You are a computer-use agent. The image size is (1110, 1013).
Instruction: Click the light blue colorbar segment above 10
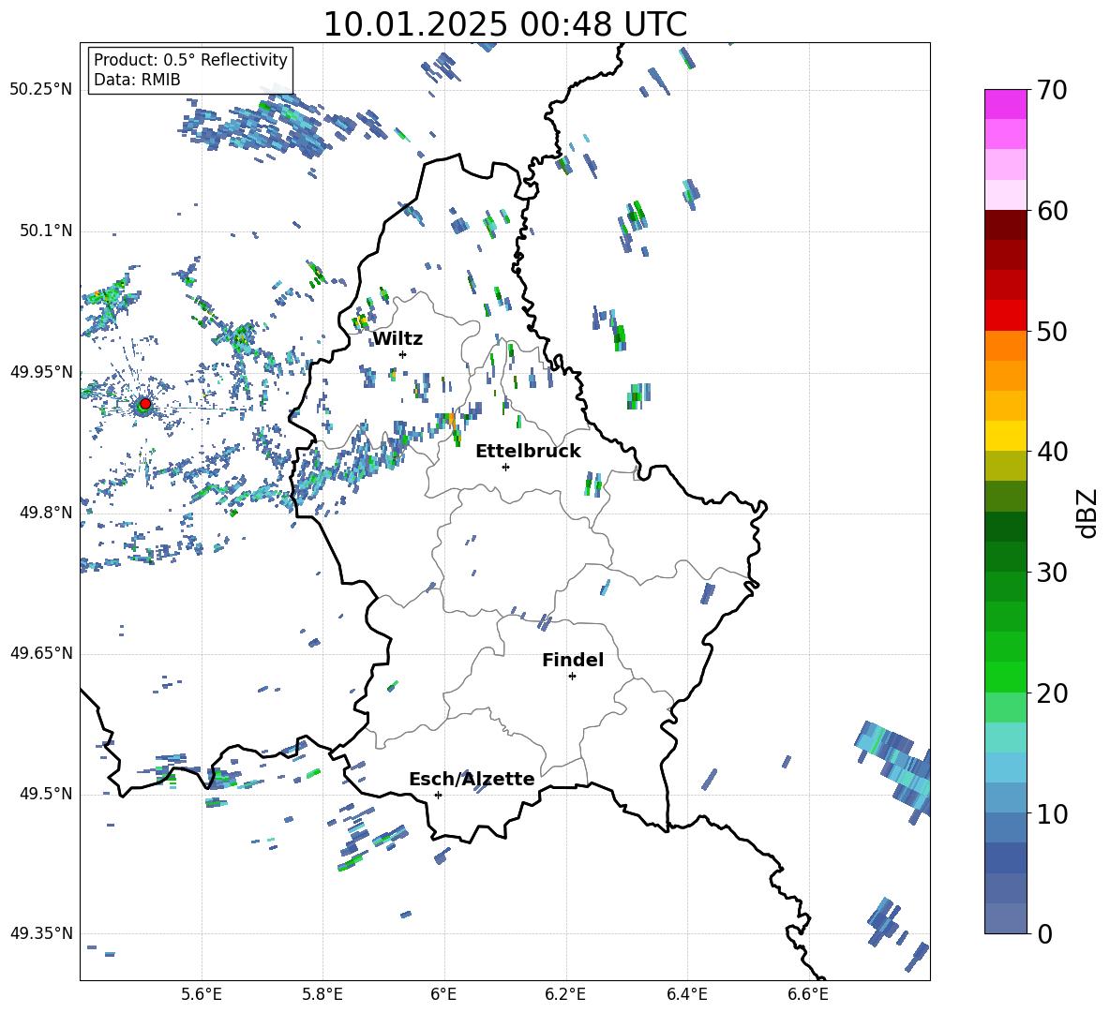tap(1005, 797)
